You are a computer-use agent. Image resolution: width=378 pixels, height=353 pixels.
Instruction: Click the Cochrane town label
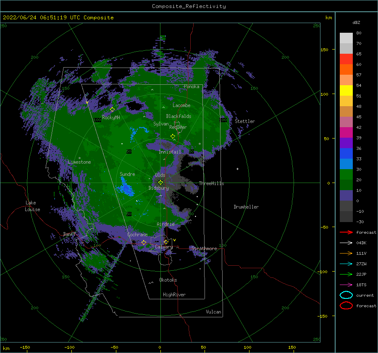137,235
